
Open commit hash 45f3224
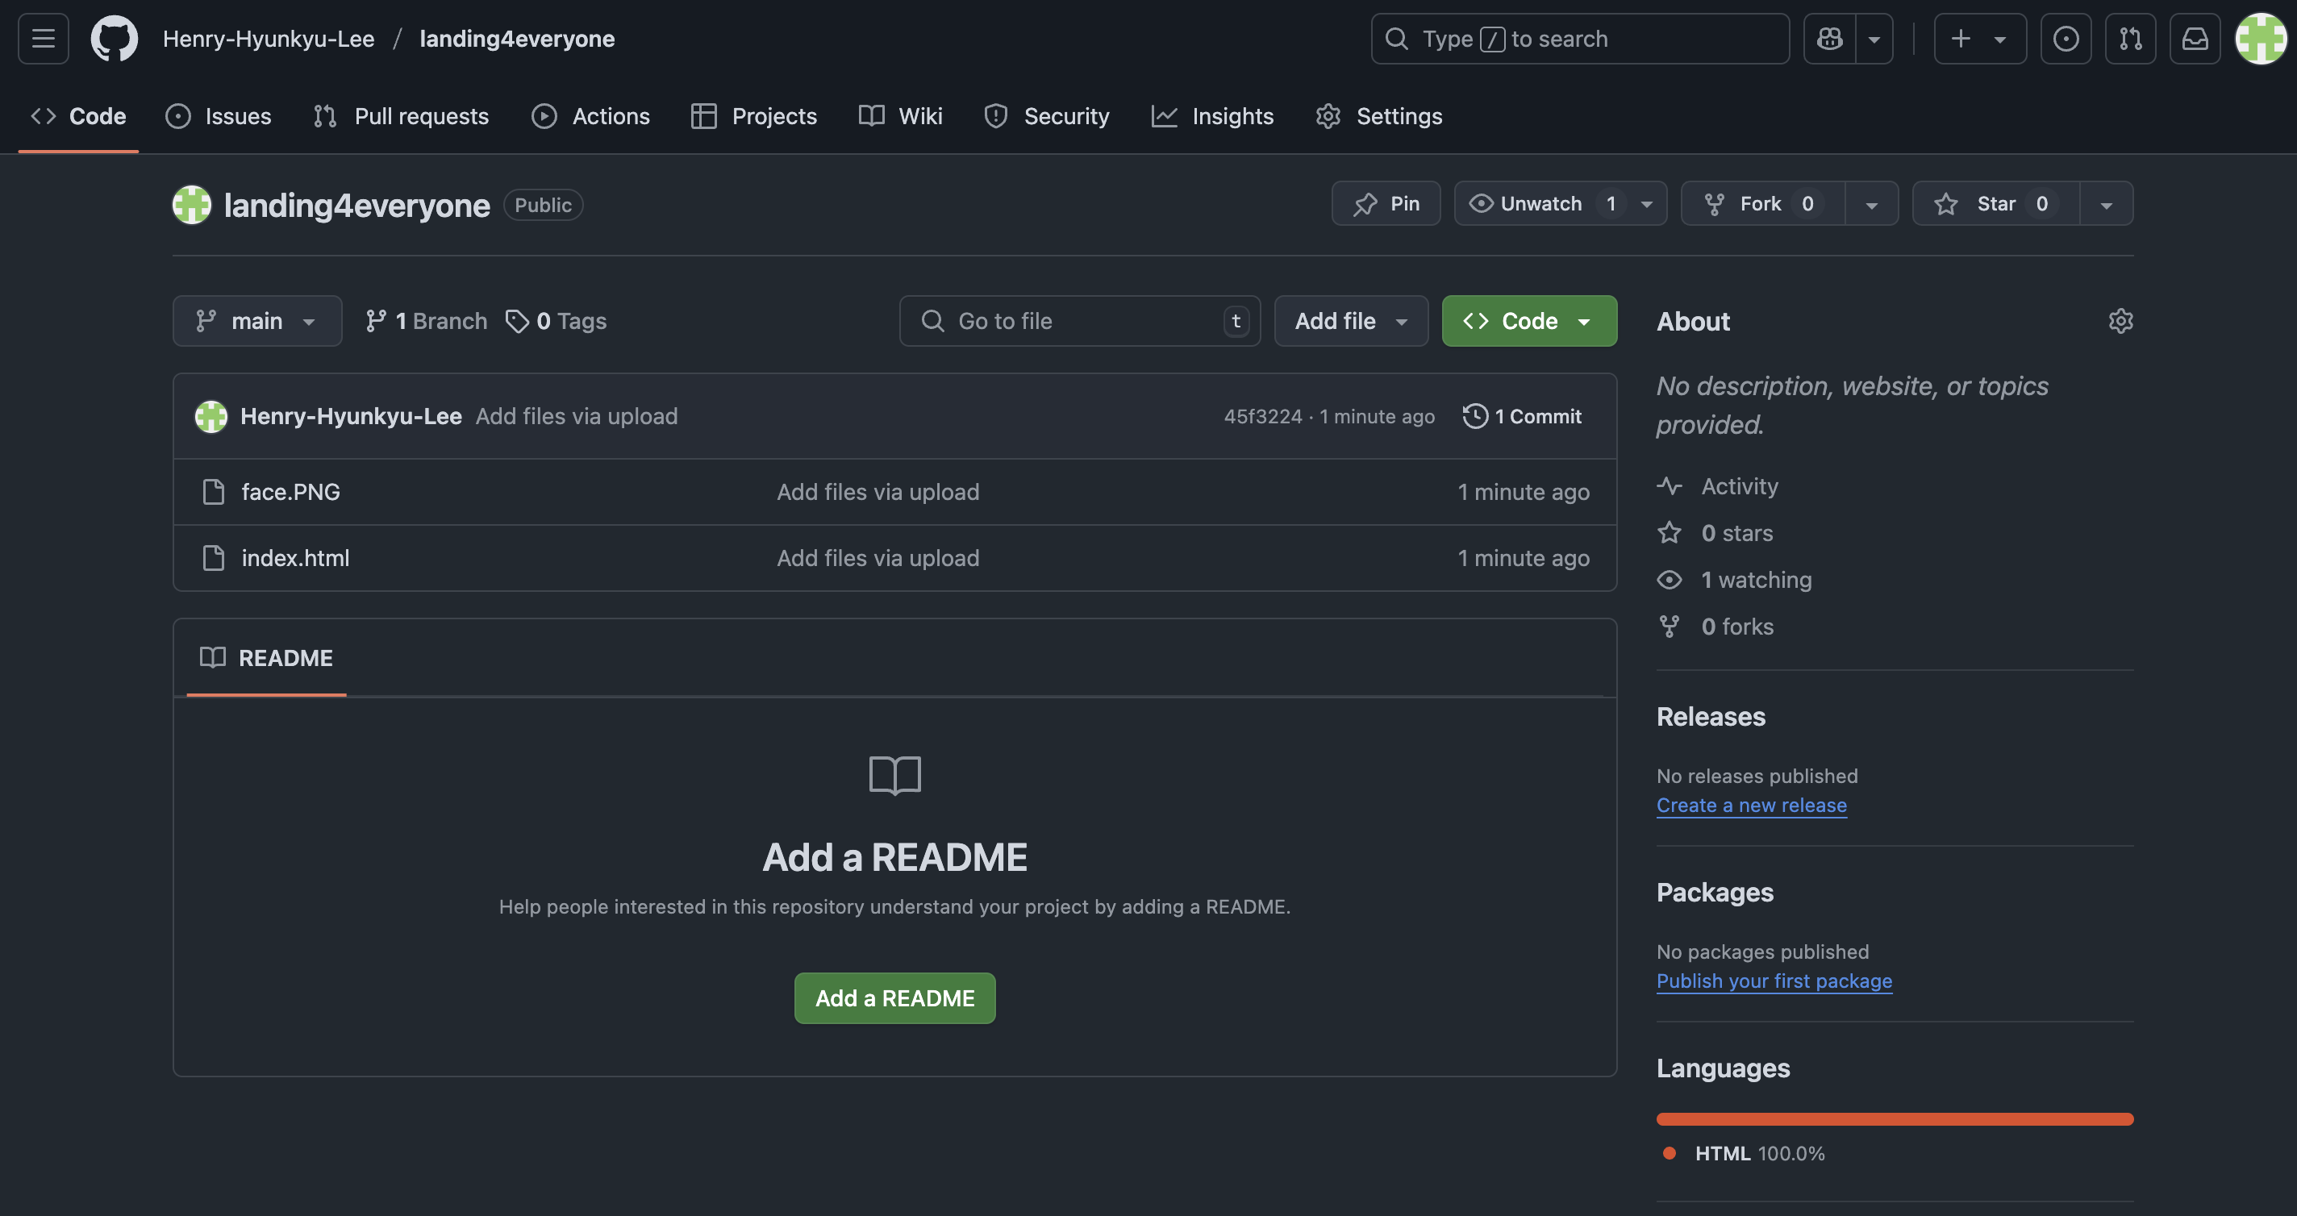tap(1263, 416)
